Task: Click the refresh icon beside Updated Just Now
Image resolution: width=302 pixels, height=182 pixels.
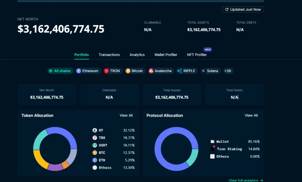Action: 227,9
